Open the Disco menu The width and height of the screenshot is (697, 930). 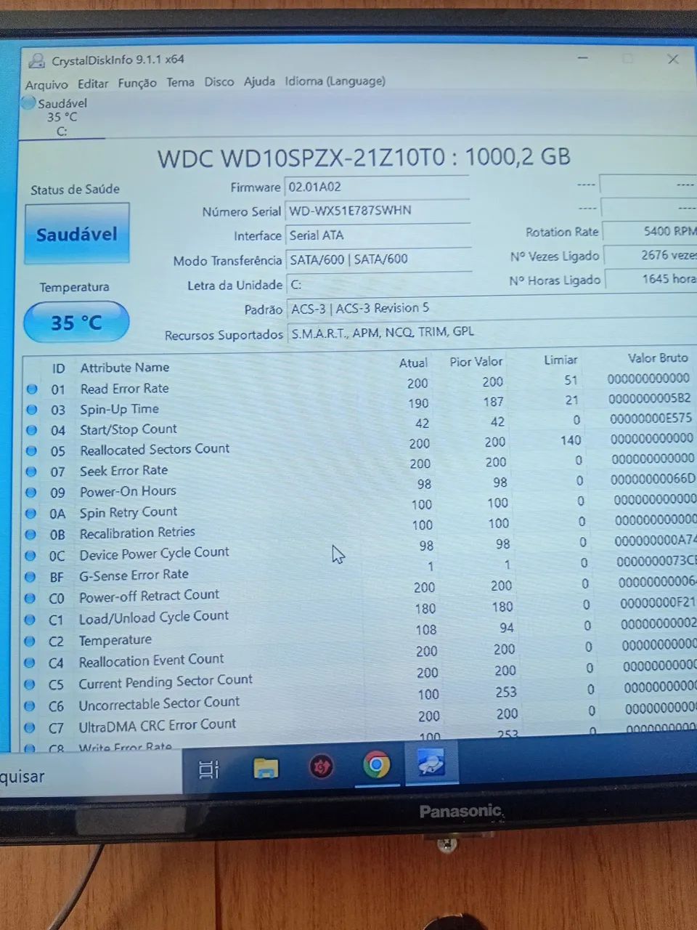(219, 81)
